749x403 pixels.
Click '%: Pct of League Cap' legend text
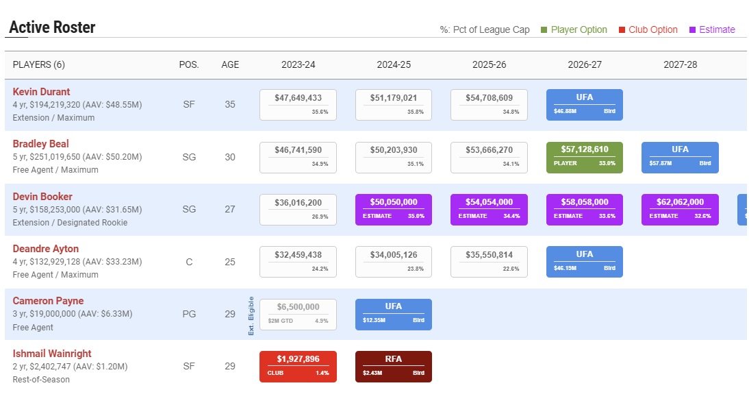tap(485, 29)
